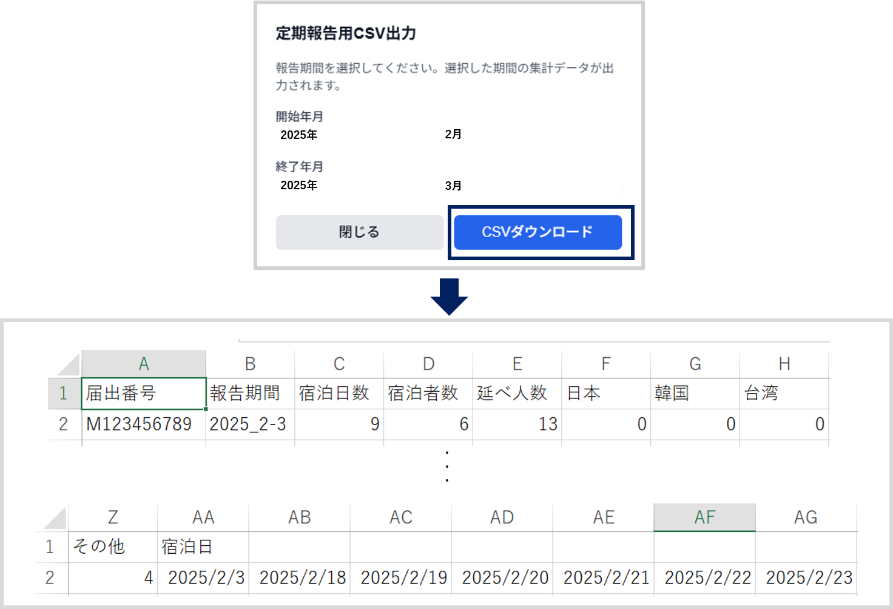The image size is (893, 609).
Task: Select the その他 cell in column Z
Action: click(112, 547)
